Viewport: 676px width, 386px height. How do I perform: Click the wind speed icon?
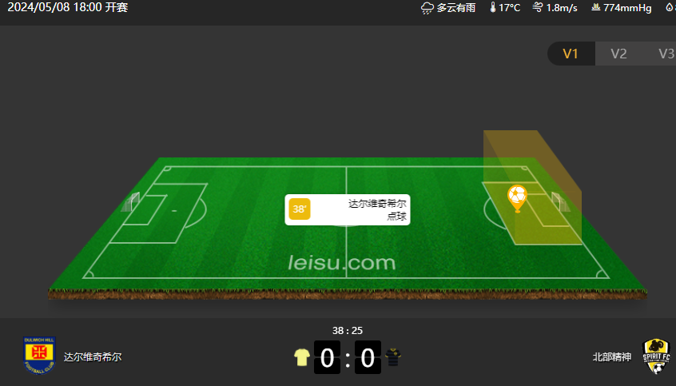pos(538,7)
